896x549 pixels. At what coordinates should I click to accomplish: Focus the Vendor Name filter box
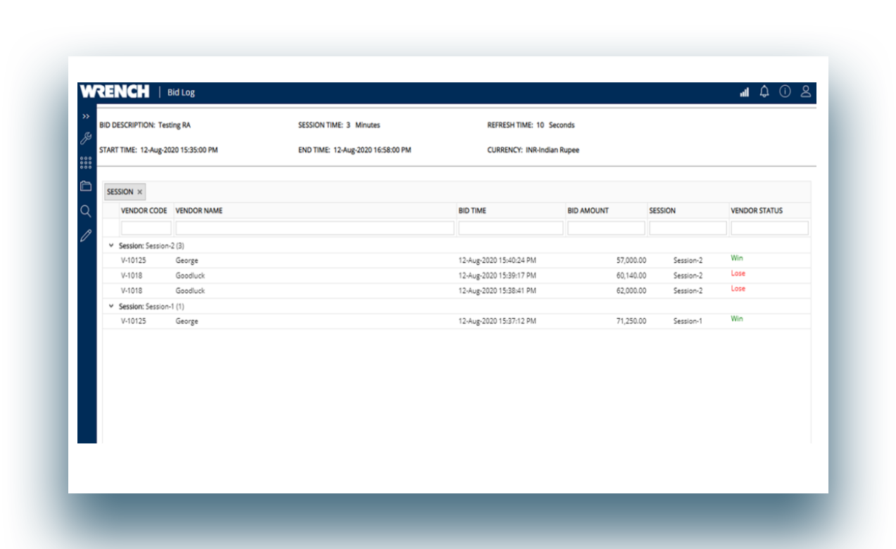(x=315, y=228)
